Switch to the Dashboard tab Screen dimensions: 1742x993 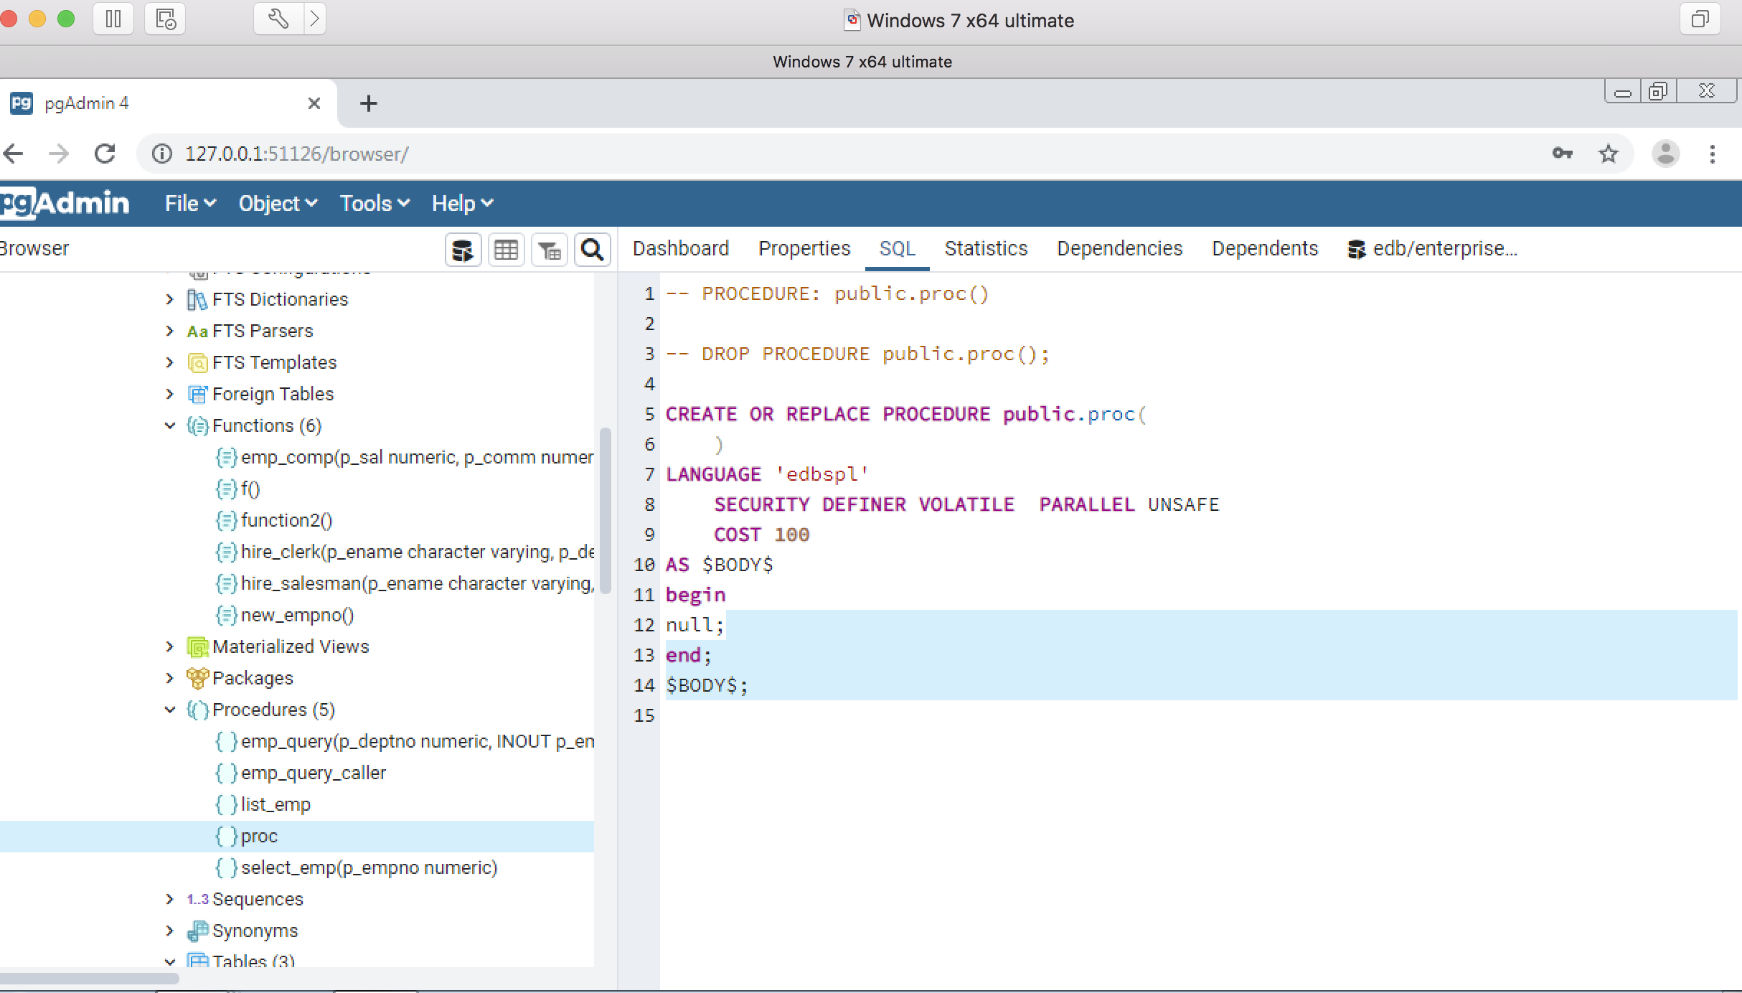[x=681, y=248]
